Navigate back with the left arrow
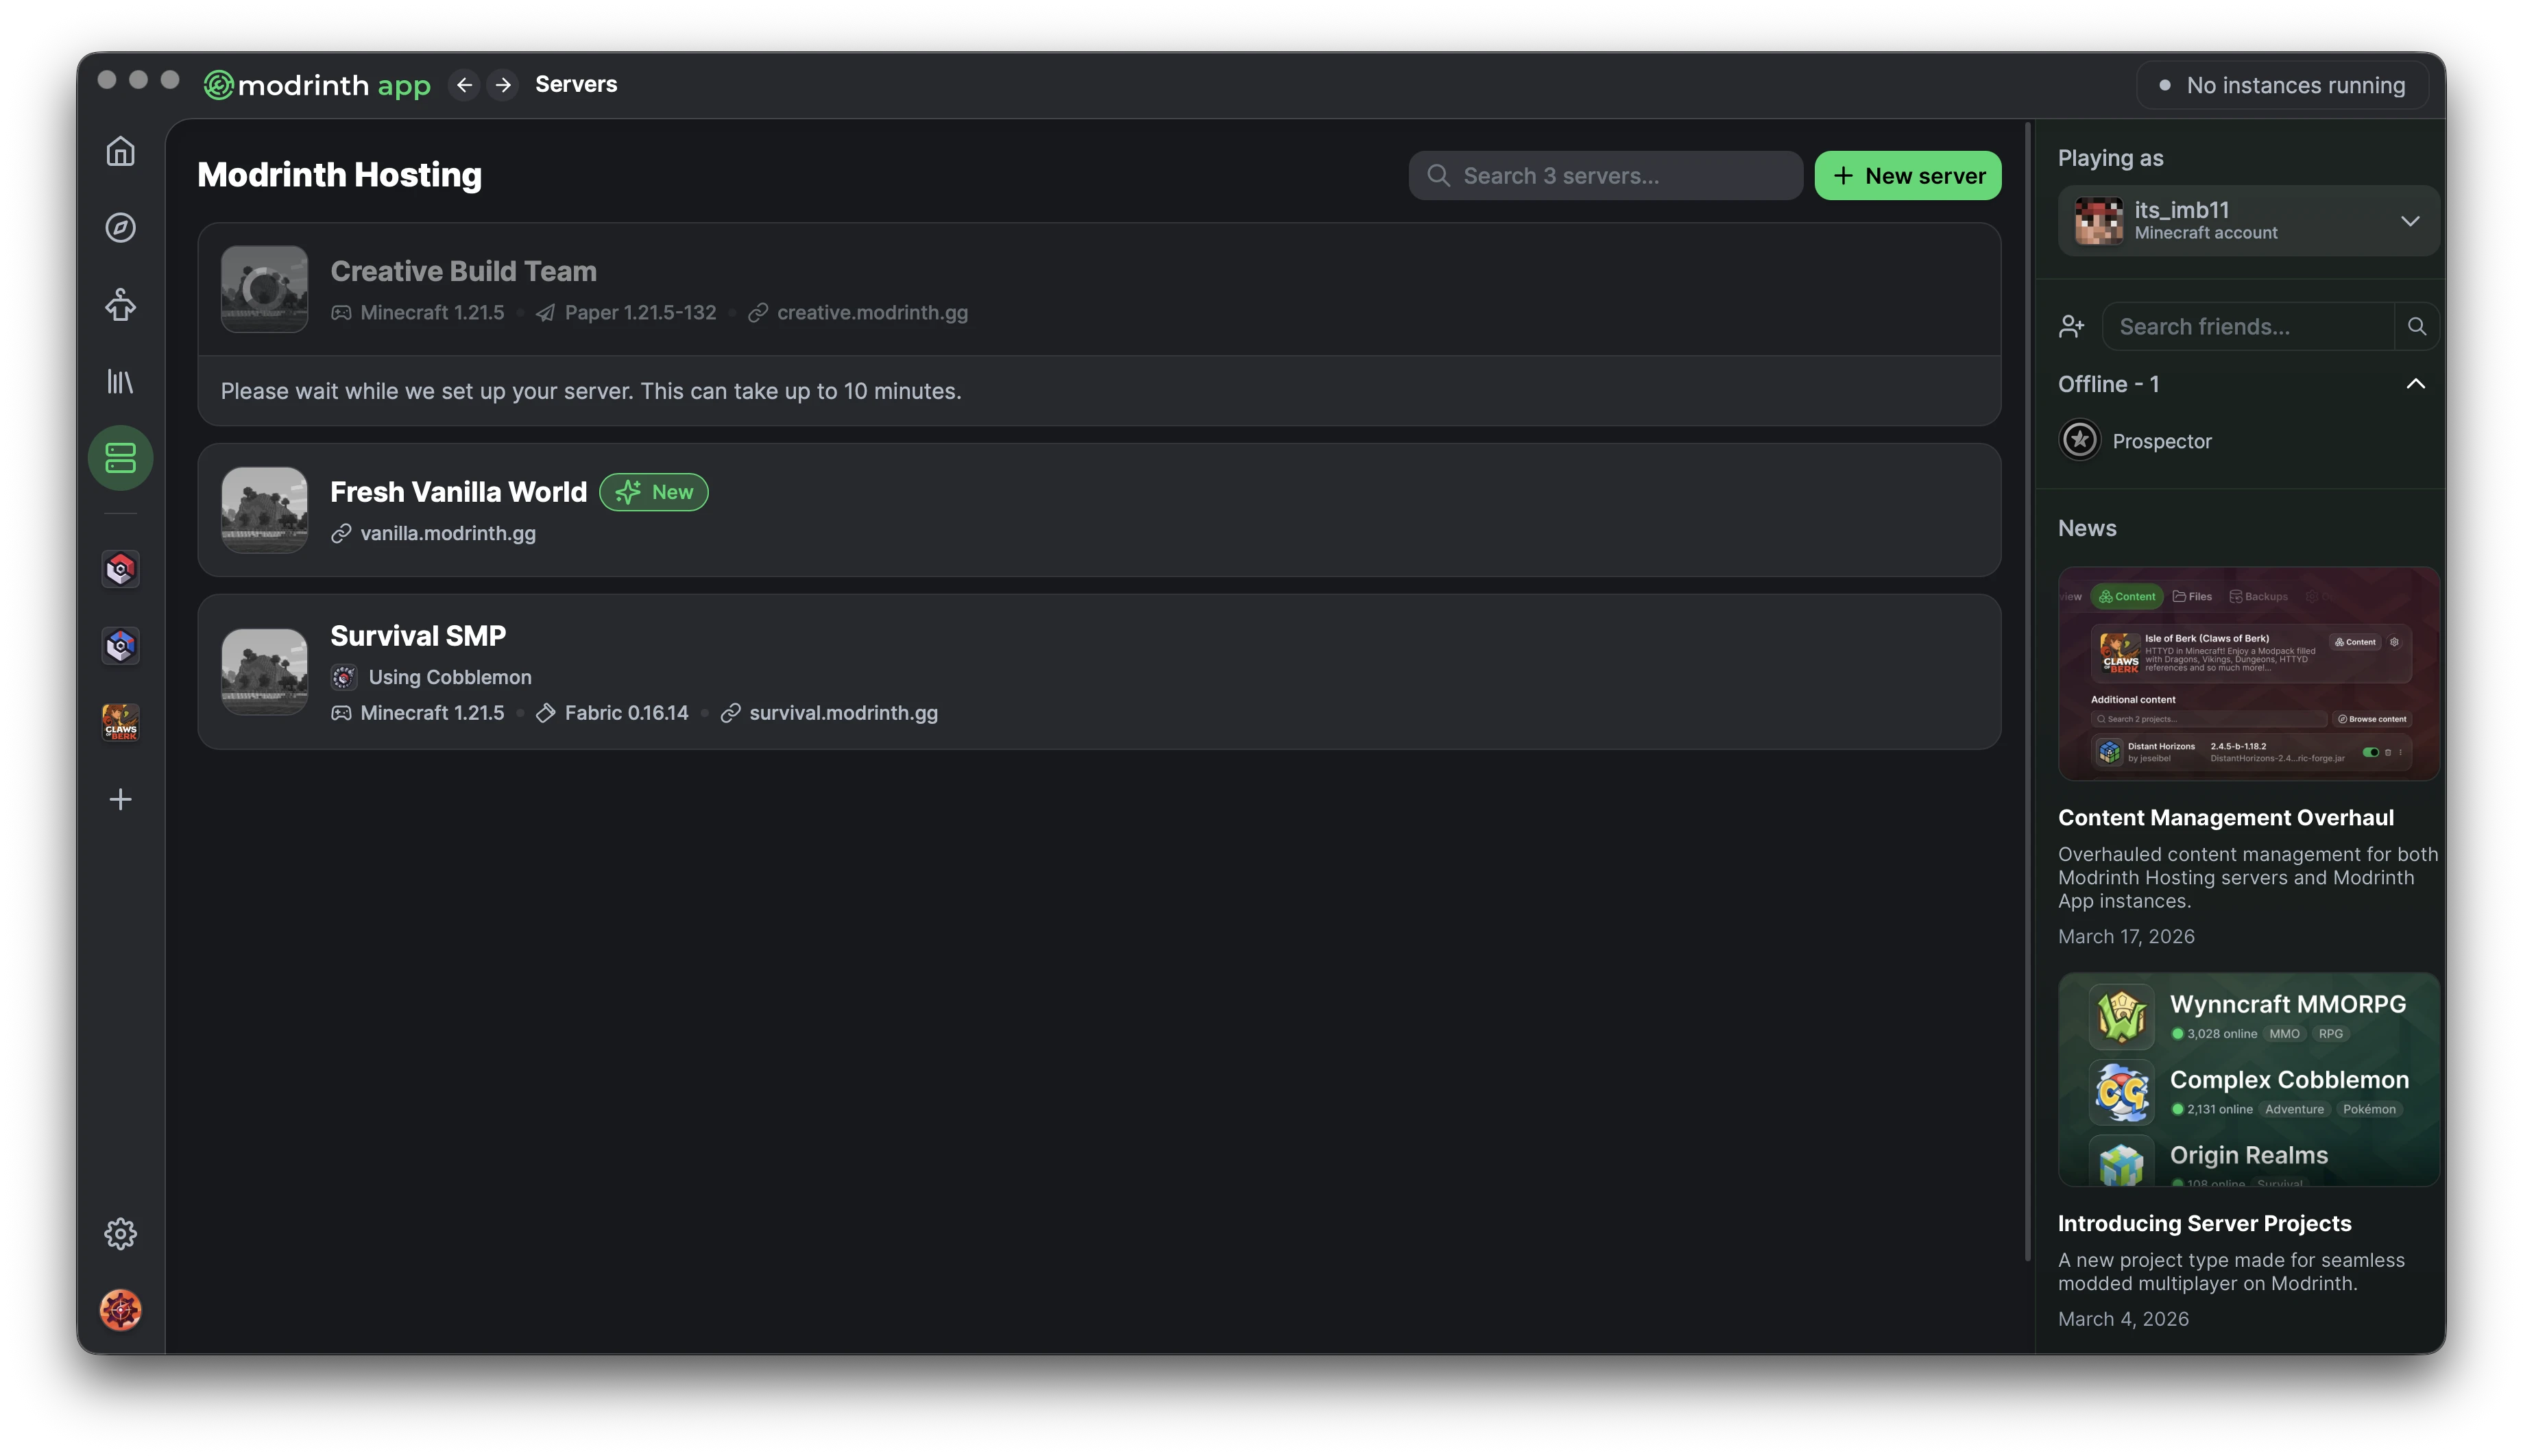 coord(464,85)
